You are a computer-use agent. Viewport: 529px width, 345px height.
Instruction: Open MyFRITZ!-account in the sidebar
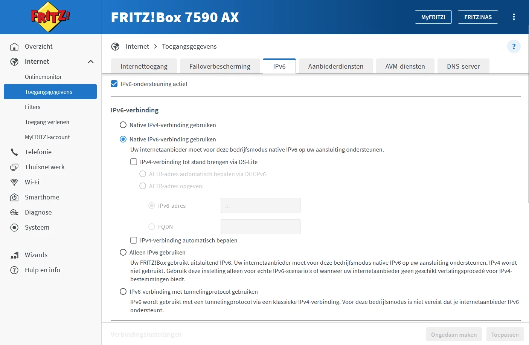tap(50, 137)
